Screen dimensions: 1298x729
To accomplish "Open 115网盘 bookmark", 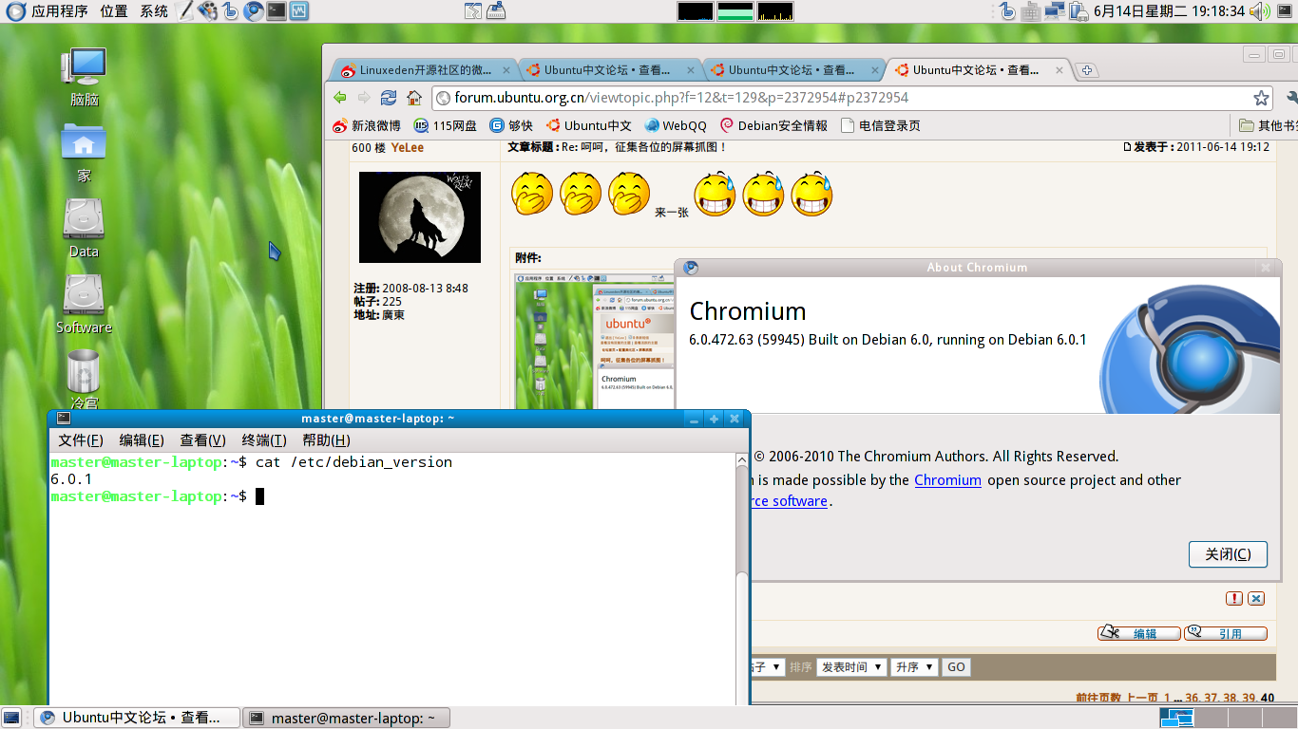I will point(446,125).
